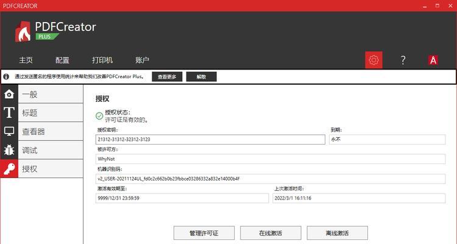The height and width of the screenshot is (244, 457).
Task: Select the home gear icon for General
Action: coord(9,94)
